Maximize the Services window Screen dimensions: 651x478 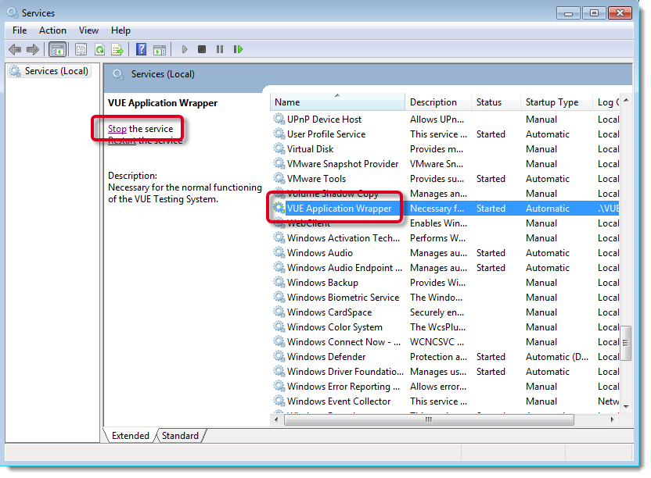[x=594, y=13]
